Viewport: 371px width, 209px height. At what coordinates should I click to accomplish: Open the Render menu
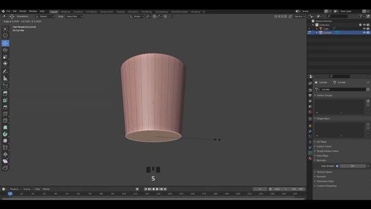tap(23, 12)
